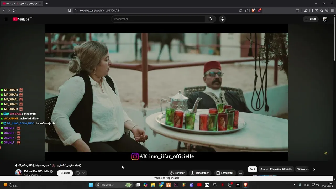Open Task View on taskbar

[138, 185]
